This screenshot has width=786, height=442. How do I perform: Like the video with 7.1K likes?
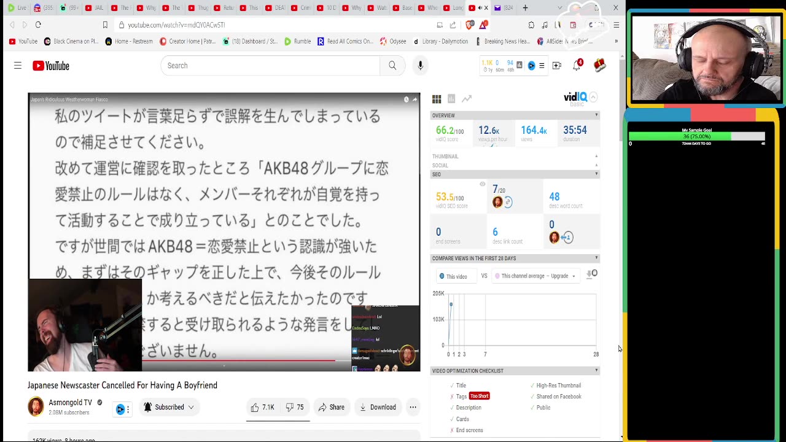pyautogui.click(x=262, y=407)
